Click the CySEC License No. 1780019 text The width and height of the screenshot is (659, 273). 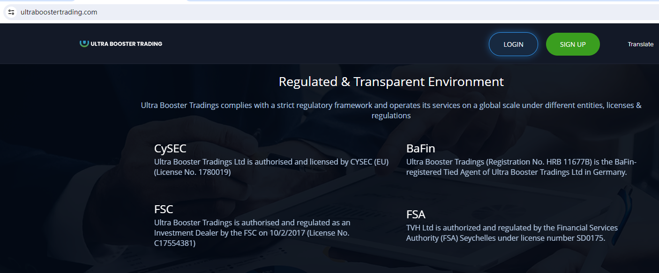[193, 172]
